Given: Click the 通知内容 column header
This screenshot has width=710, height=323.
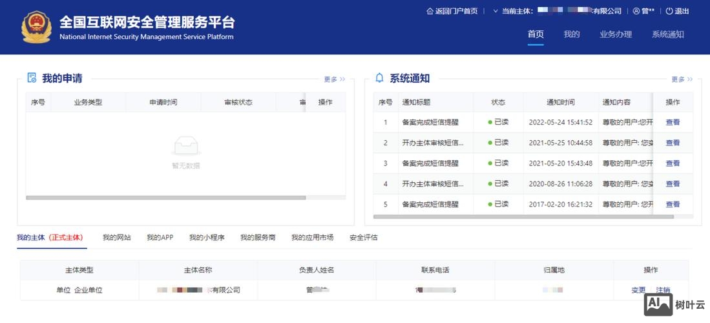Looking at the screenshot, I should pyautogui.click(x=626, y=102).
